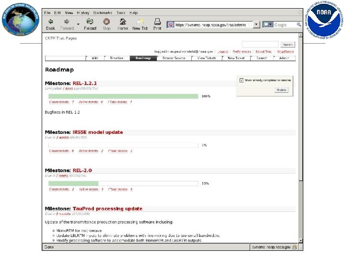Screen dimensions: 345x259
Task: Click the site favicon in address bar
Action: click(171, 24)
